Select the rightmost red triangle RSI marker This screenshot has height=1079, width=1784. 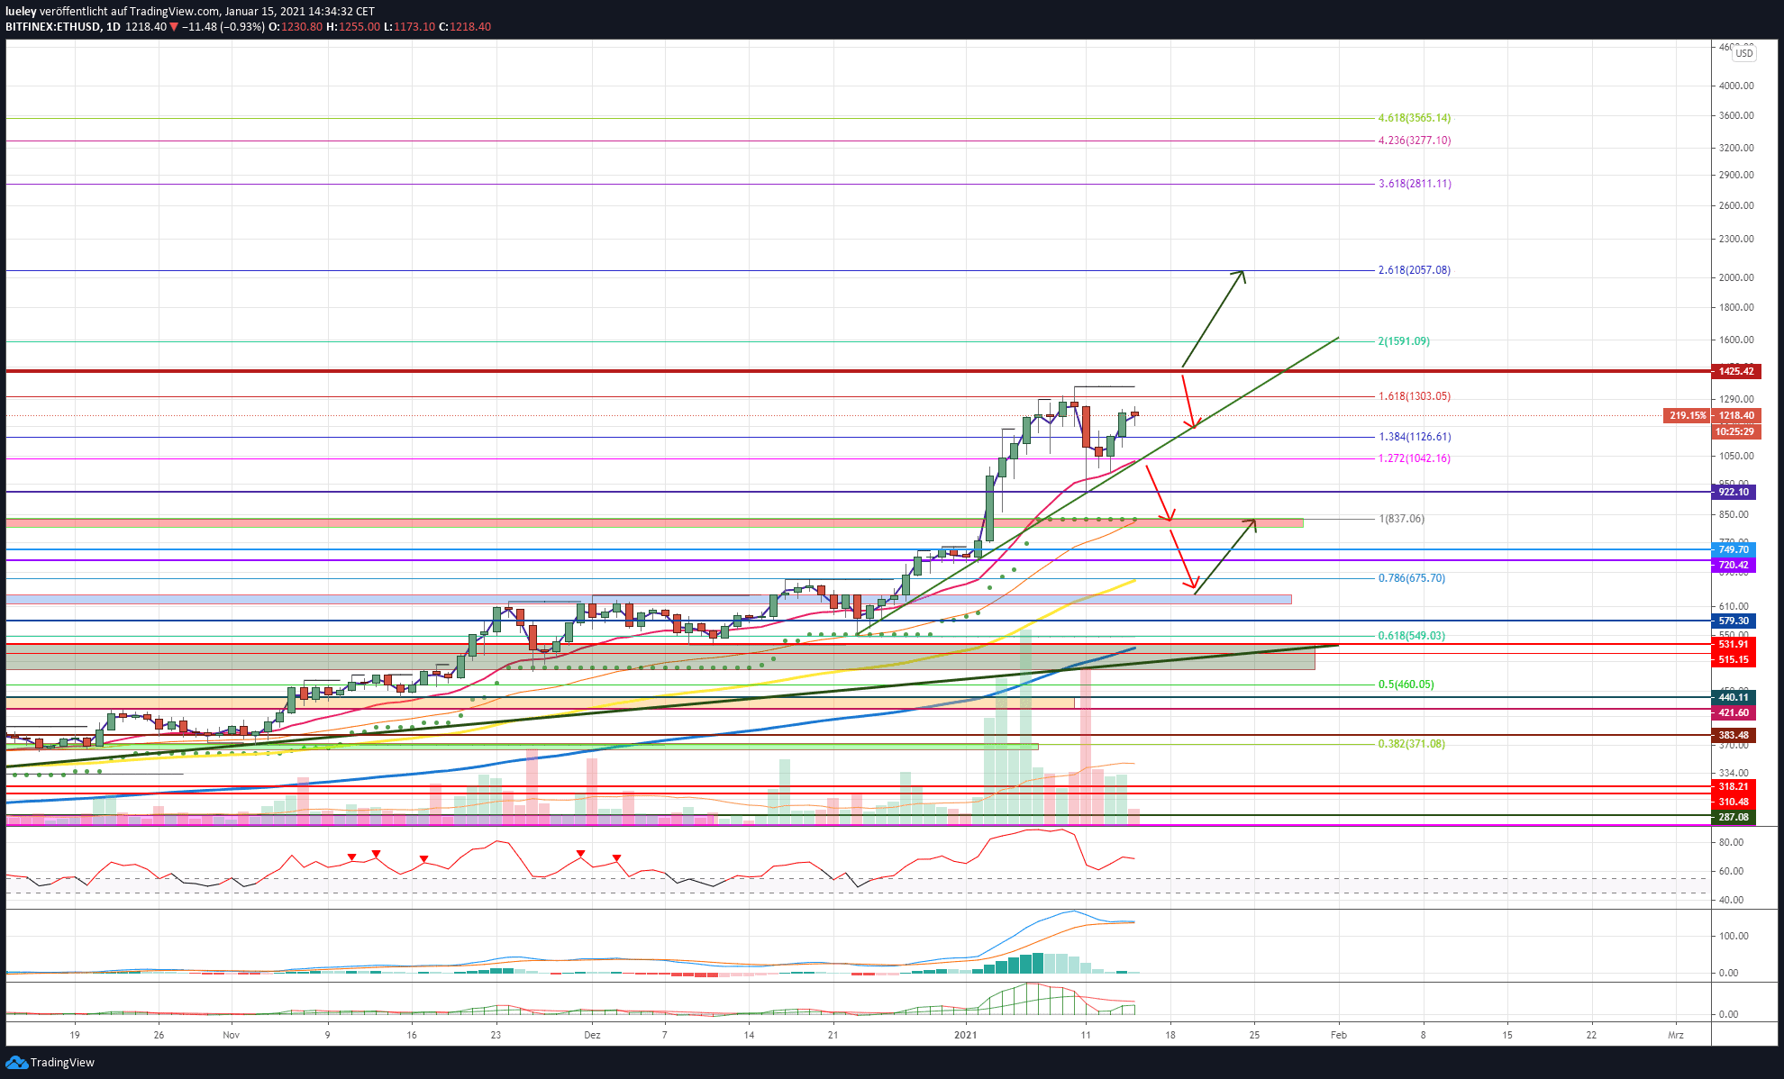click(x=616, y=858)
